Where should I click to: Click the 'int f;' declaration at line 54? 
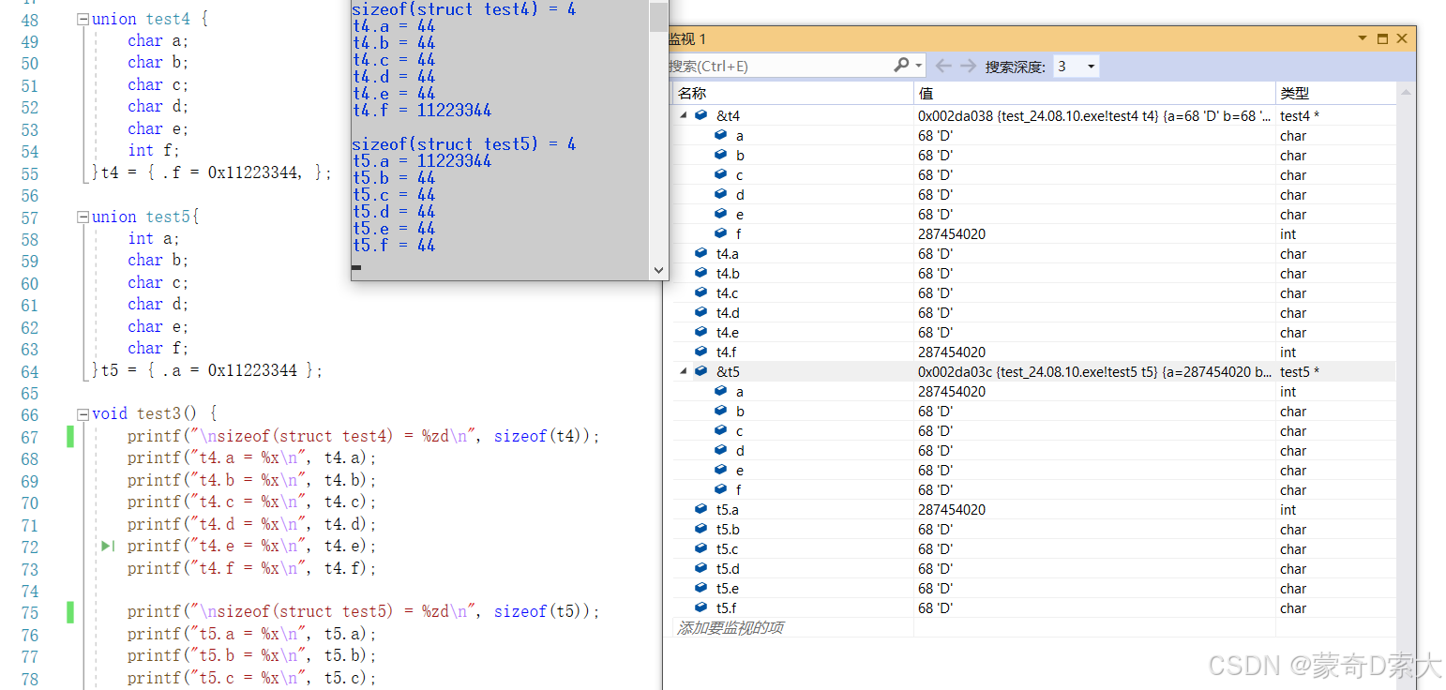(x=154, y=150)
